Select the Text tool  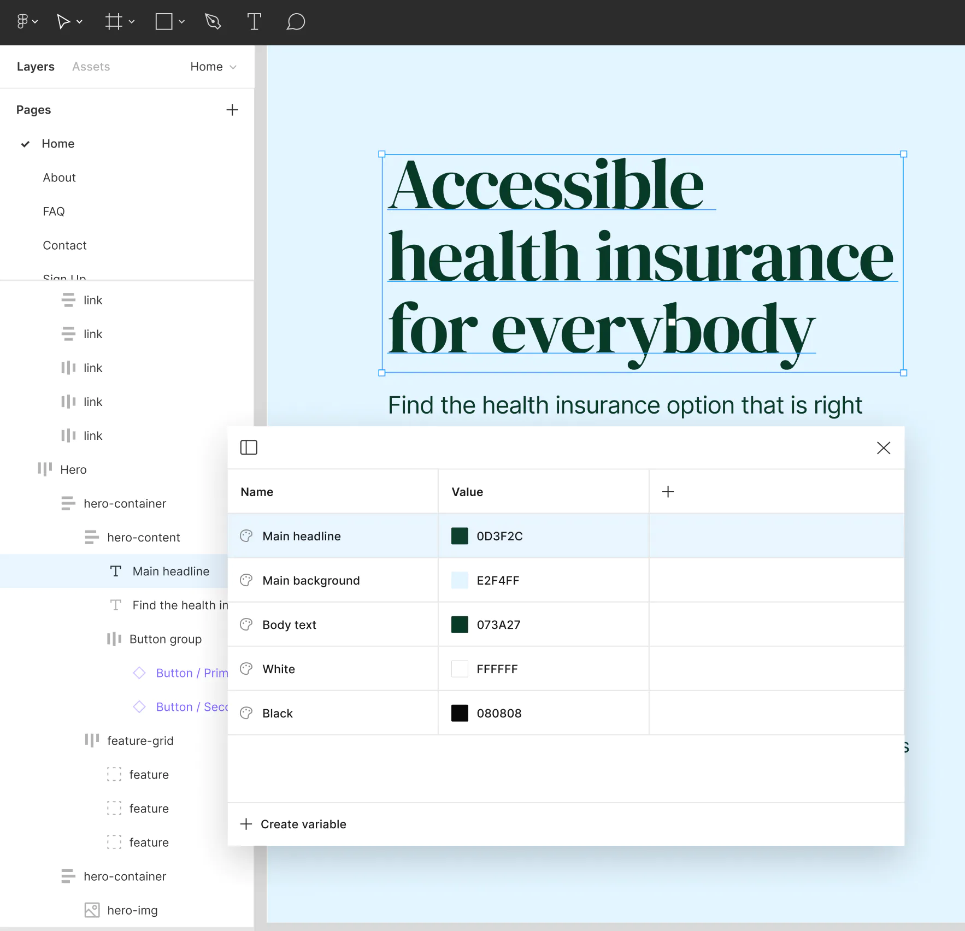(254, 22)
